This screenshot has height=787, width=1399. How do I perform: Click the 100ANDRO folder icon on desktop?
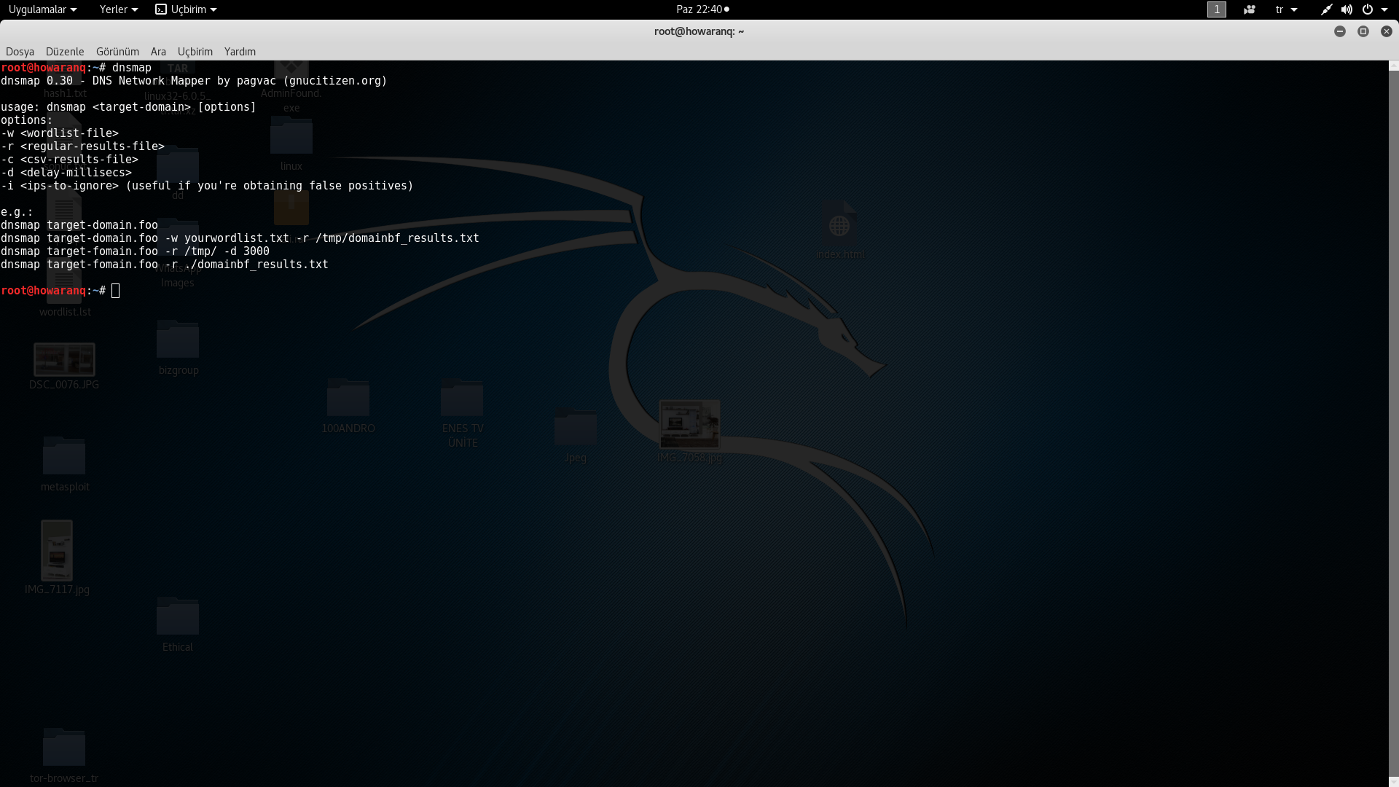point(348,398)
